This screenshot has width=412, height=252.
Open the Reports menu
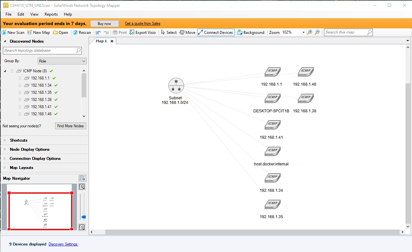51,14
